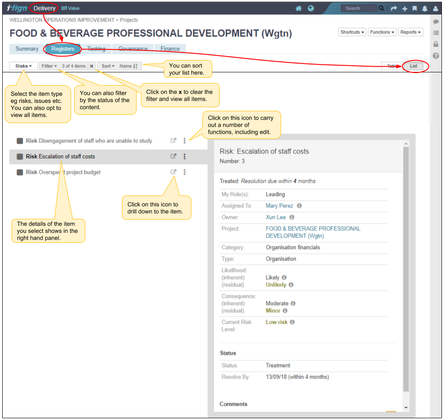Open actions menu for Escalation of staff costs

pyautogui.click(x=184, y=157)
